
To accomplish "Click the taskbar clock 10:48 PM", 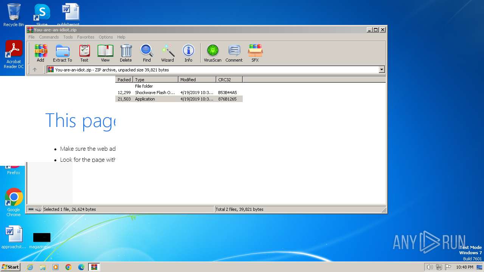I will 464,267.
